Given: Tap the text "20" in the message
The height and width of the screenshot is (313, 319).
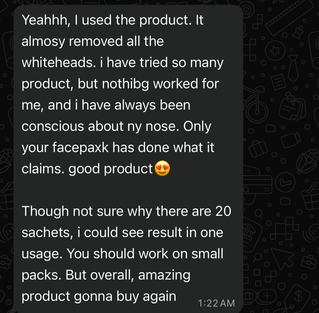Looking at the screenshot, I should [x=223, y=211].
